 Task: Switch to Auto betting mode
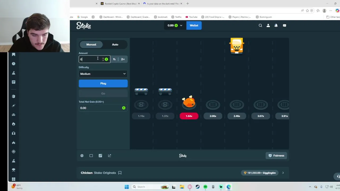coord(115,45)
